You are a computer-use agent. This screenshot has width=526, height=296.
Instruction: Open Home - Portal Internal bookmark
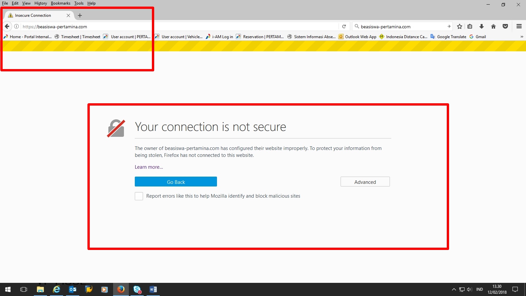(28, 37)
